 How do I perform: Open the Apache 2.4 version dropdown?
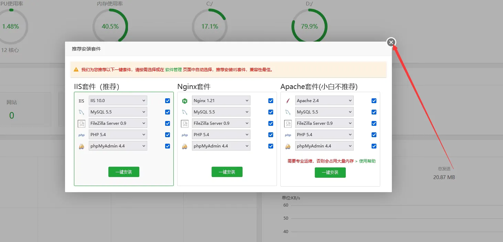point(324,101)
